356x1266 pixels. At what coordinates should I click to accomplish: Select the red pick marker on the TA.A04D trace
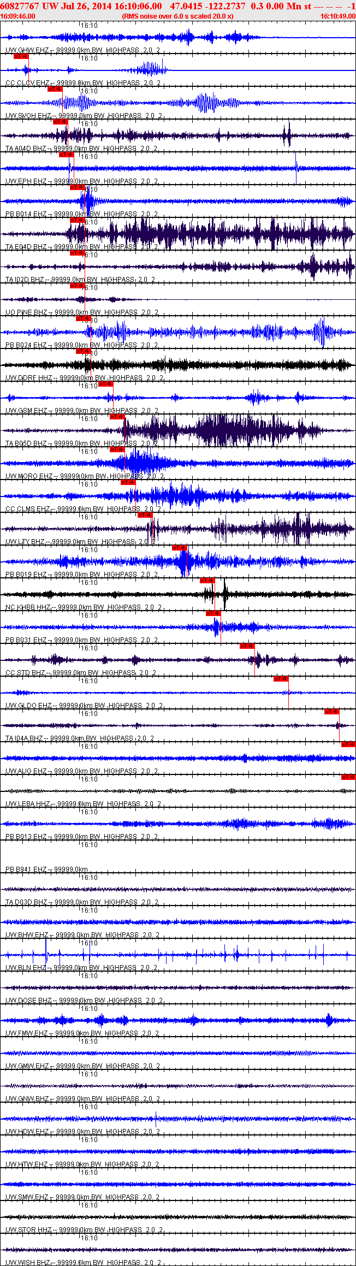click(60, 122)
